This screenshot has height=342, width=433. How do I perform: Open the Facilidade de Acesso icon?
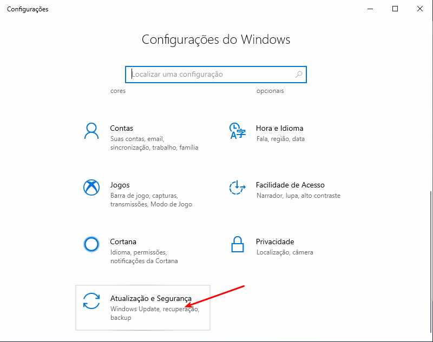coord(237,187)
